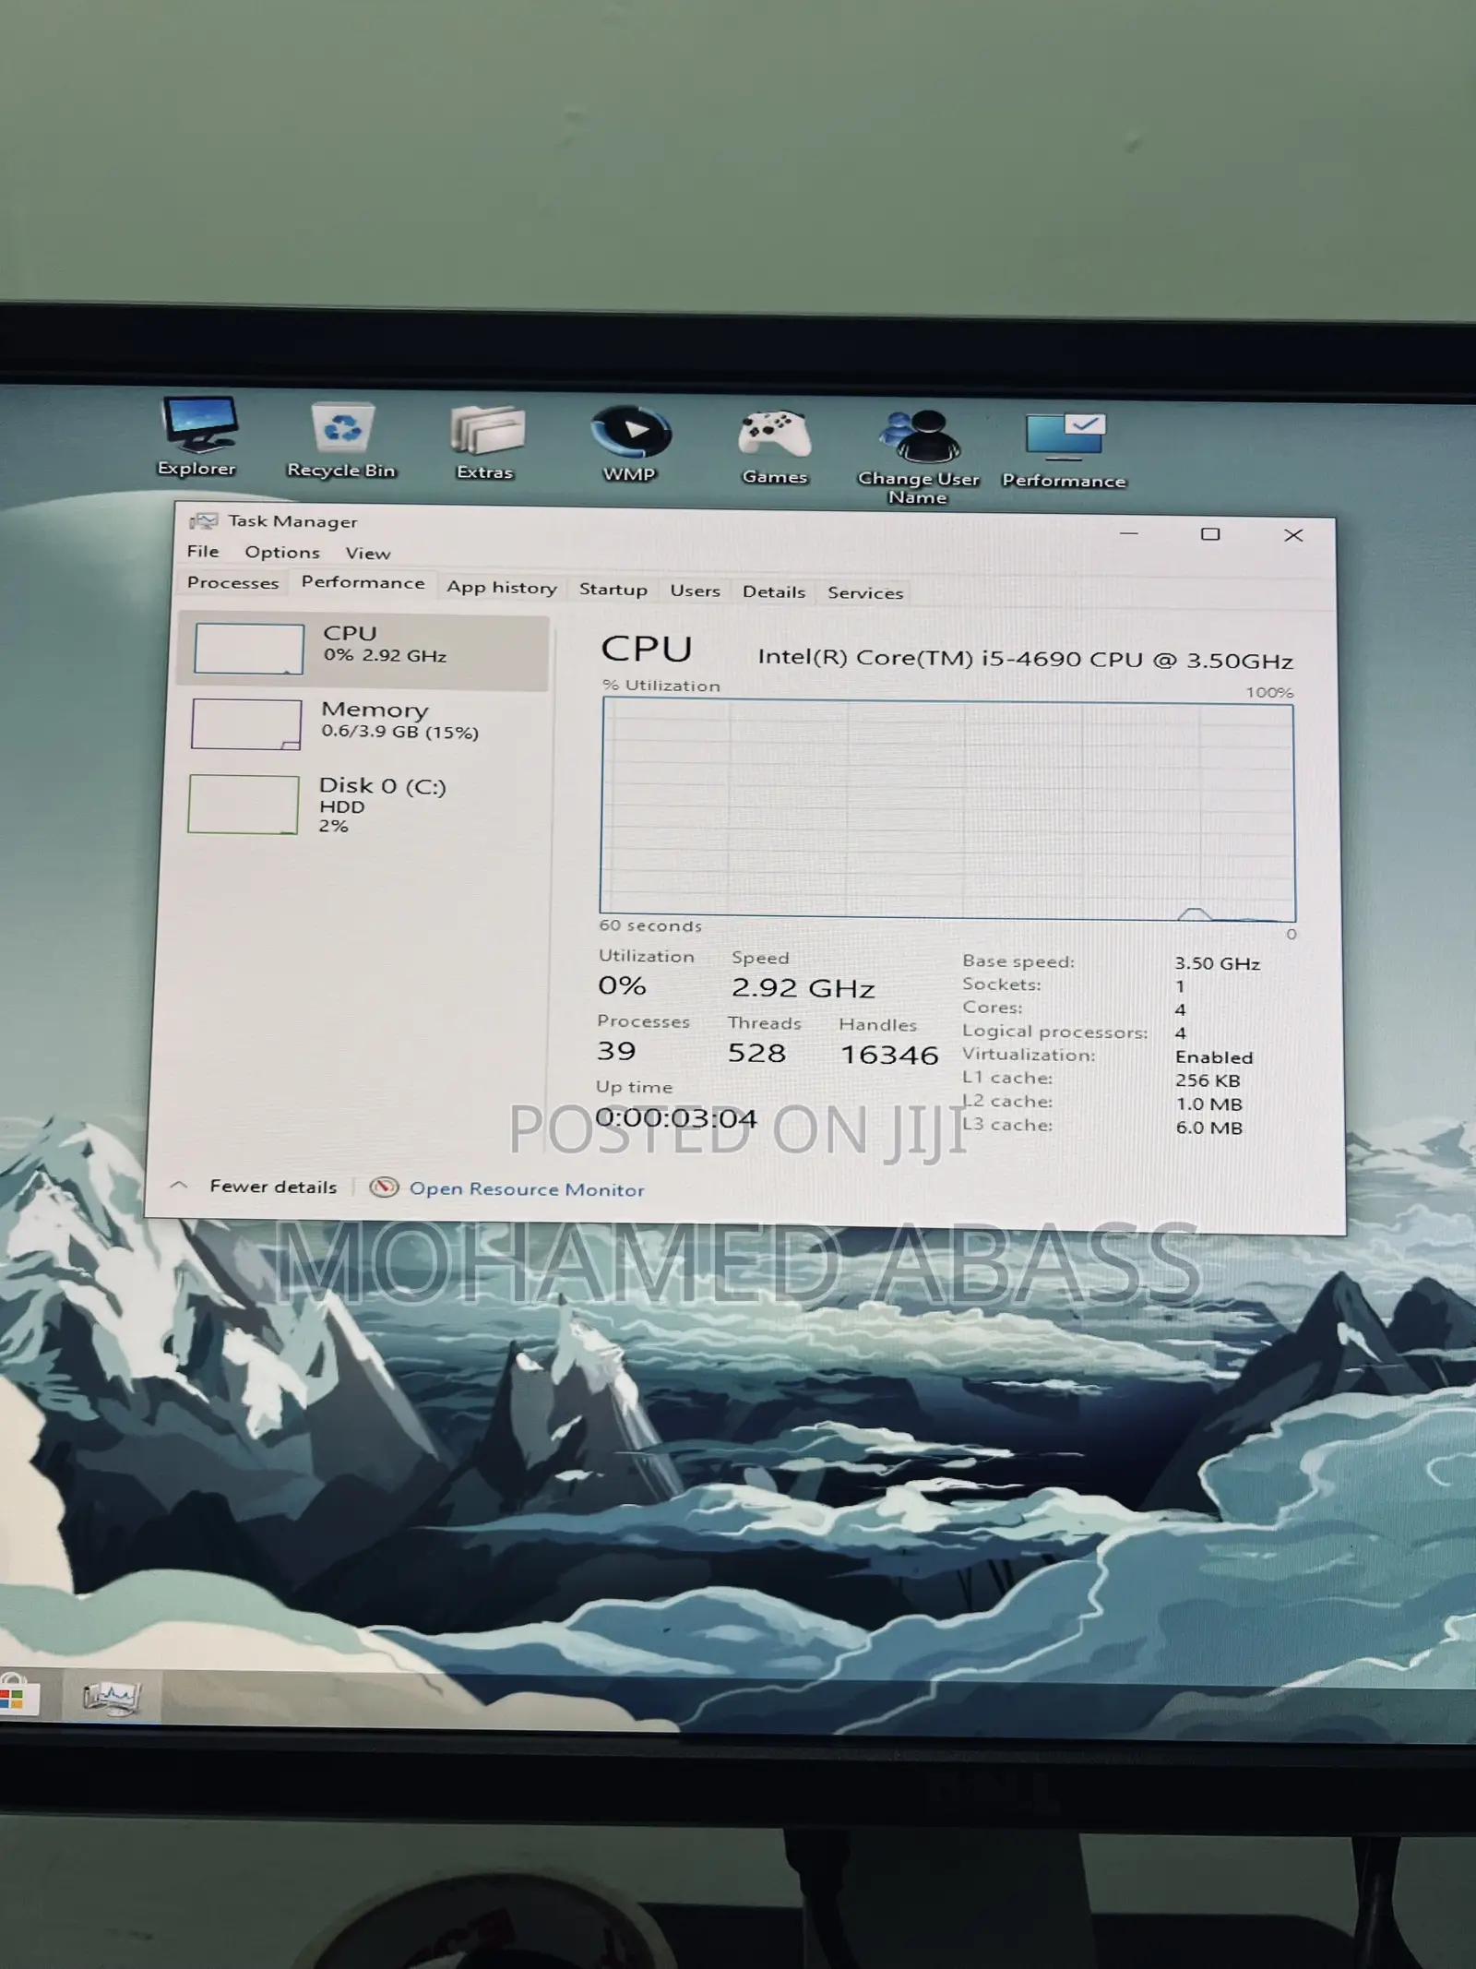Click the % Utilization graph label
Screen dimensions: 1476x1969
tap(661, 686)
